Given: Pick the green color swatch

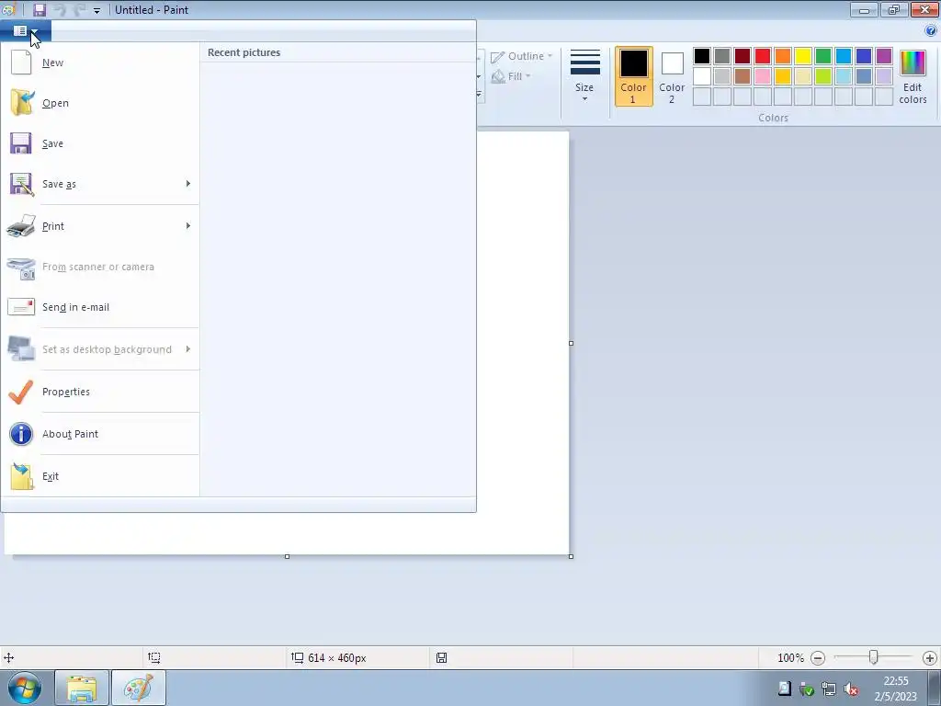Looking at the screenshot, I should point(823,56).
